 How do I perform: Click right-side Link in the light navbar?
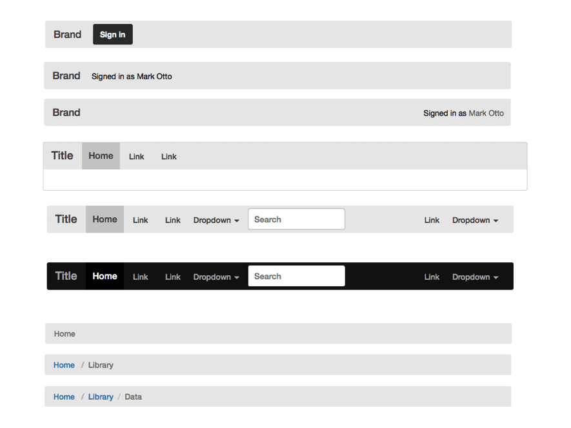(x=432, y=220)
